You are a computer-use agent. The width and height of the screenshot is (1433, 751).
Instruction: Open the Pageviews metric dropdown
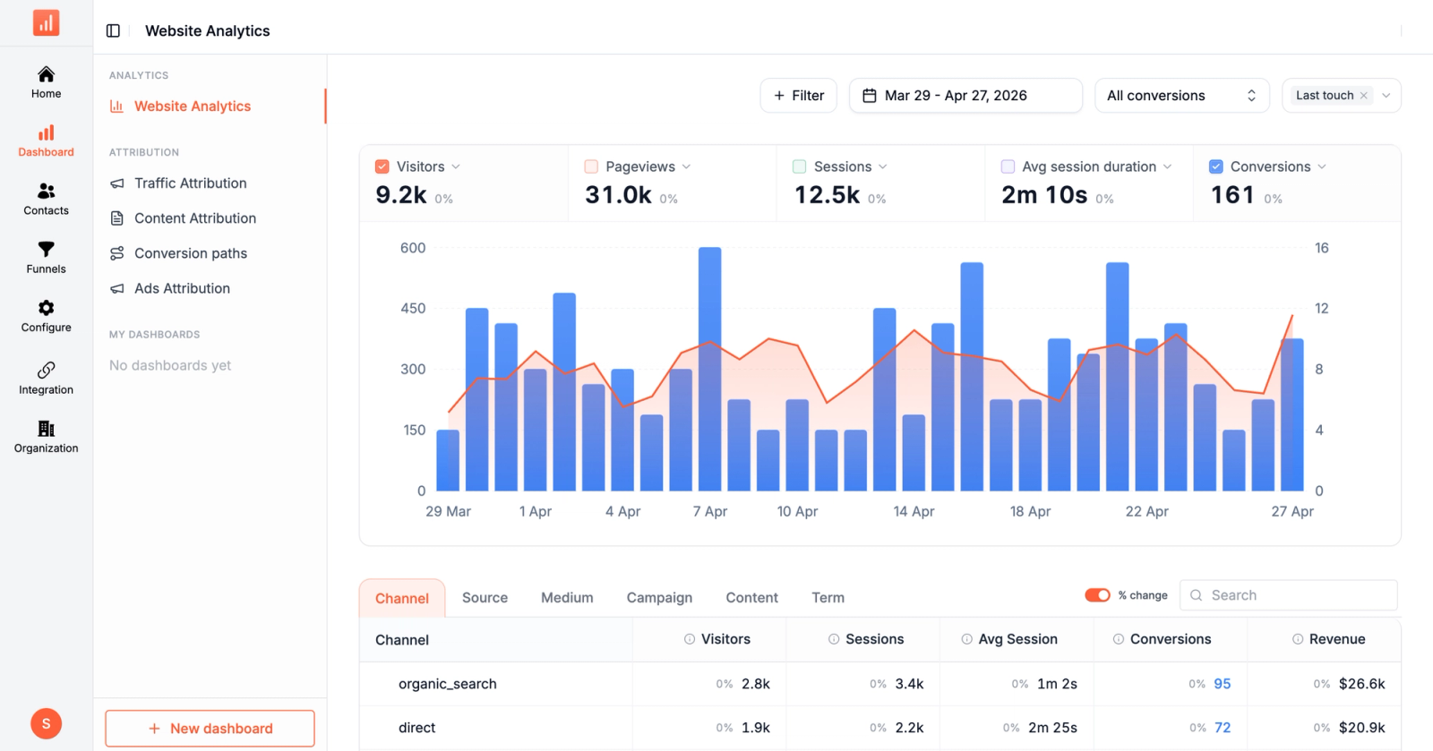click(686, 166)
